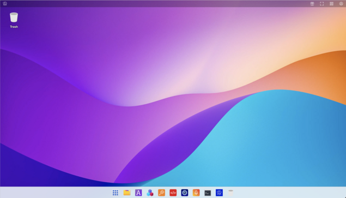Click the gift icon in the top bar
Viewport: 346px width, 198px height.
[312, 3]
